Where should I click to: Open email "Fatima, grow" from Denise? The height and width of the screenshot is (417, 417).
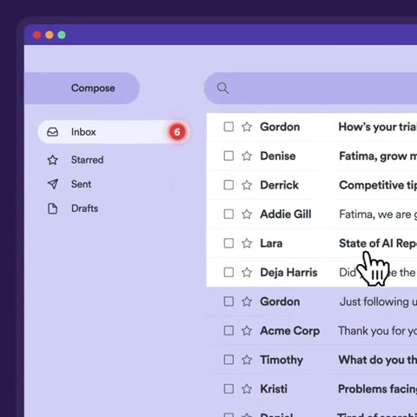pos(378,156)
